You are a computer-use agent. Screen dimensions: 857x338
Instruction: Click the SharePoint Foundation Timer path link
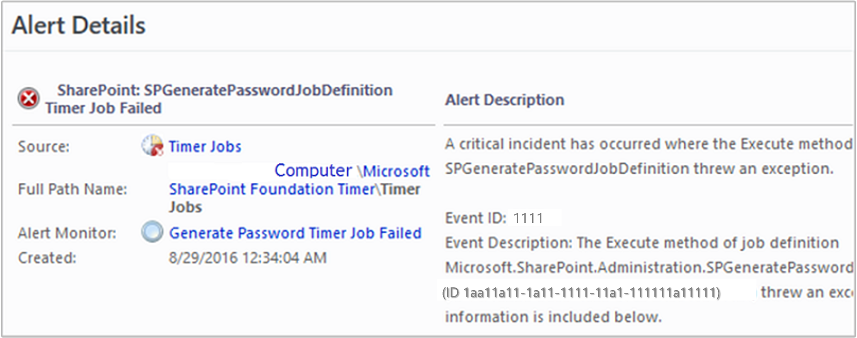point(272,189)
